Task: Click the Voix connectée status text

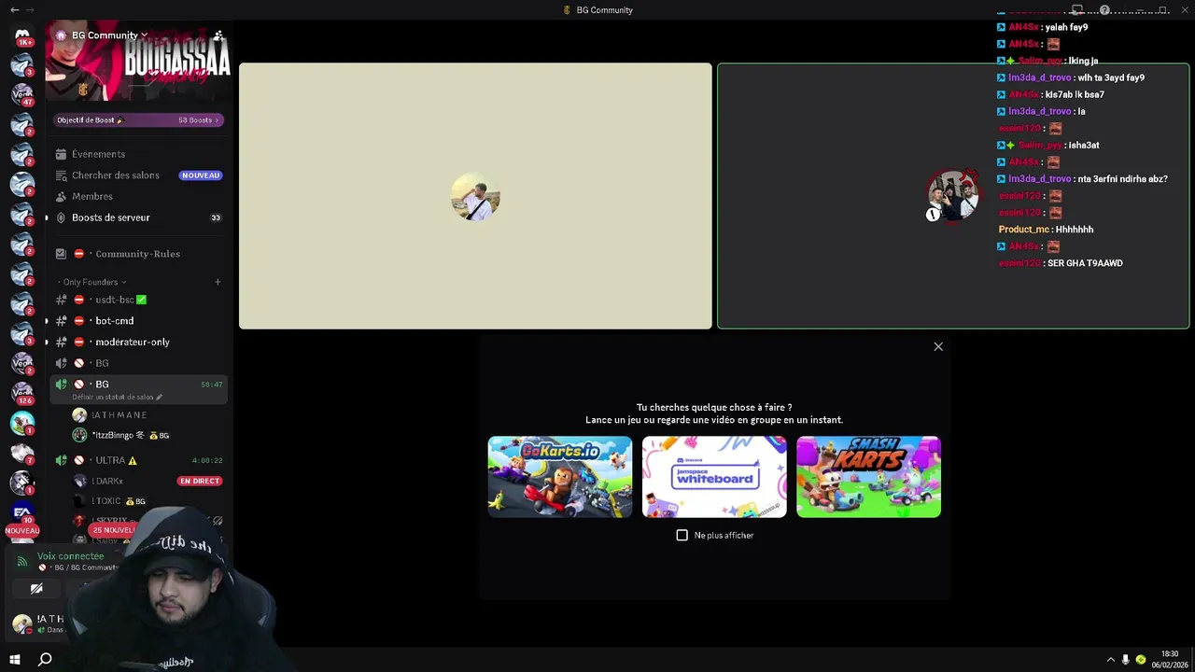Action: tap(70, 556)
